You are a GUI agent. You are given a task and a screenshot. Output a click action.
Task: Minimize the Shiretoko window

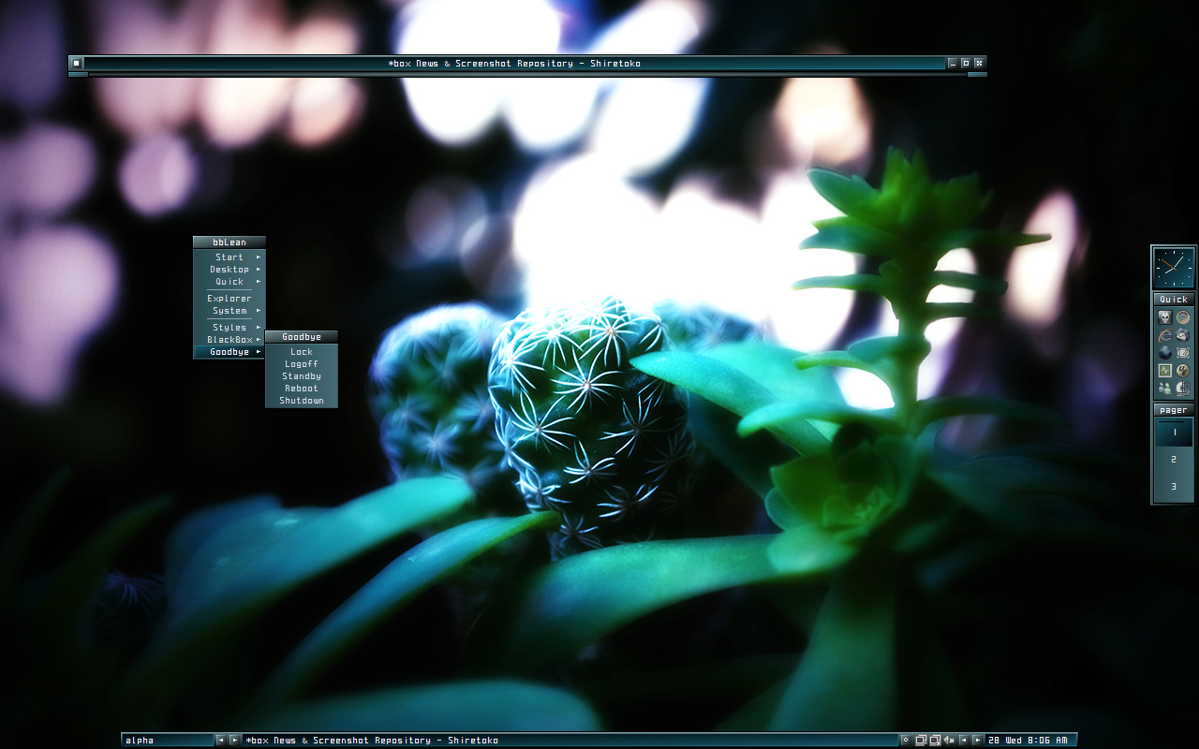tap(953, 63)
